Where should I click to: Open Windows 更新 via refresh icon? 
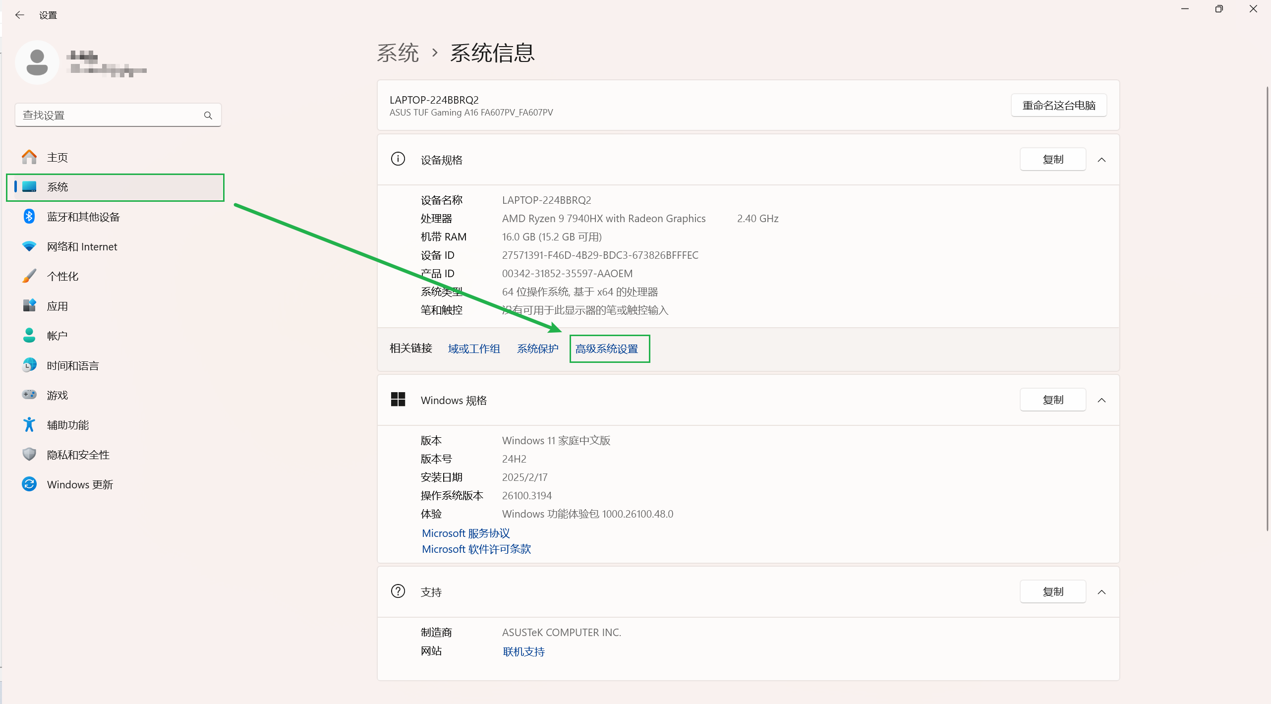point(29,484)
